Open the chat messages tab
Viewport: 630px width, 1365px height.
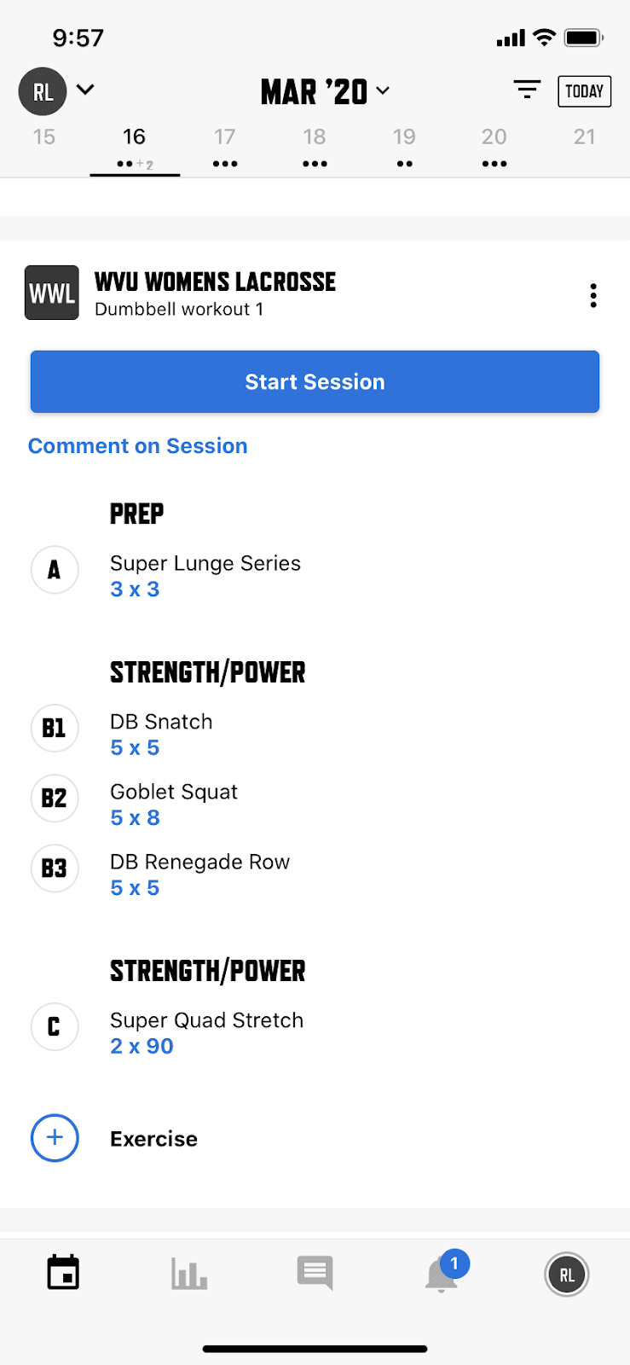tap(315, 1273)
